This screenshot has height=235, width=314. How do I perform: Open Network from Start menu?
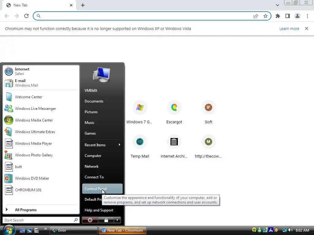pos(102,166)
